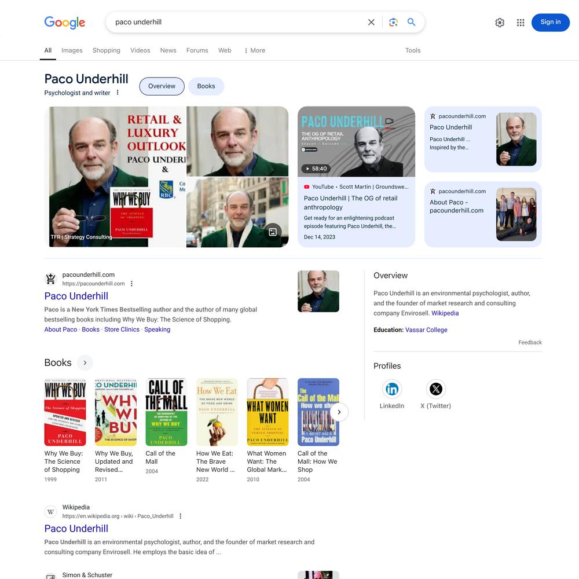579x579 pixels.
Task: Open the X (Twitter) profile icon
Action: 436,389
